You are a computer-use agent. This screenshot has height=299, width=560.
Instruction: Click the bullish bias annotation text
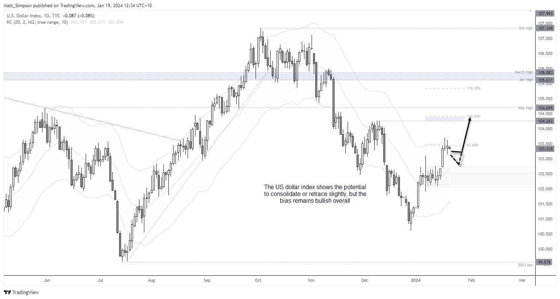tap(315, 194)
